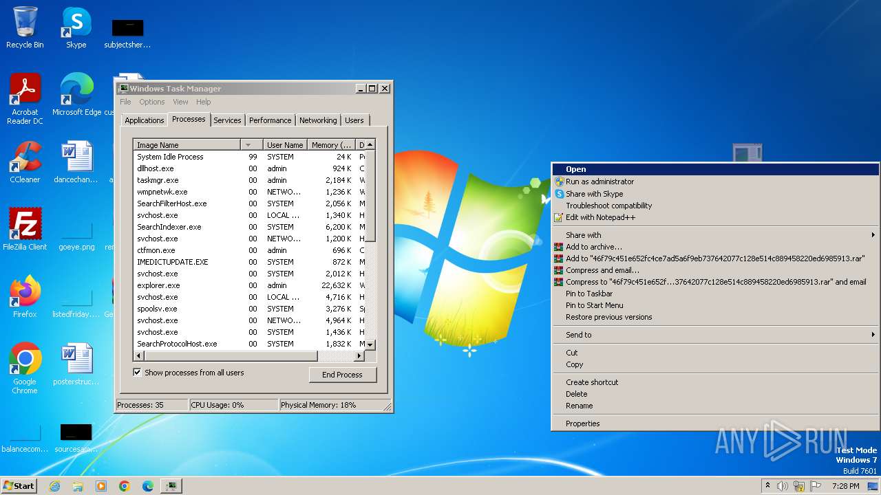This screenshot has width=881, height=495.
Task: Switch to the Services tab
Action: tap(227, 120)
